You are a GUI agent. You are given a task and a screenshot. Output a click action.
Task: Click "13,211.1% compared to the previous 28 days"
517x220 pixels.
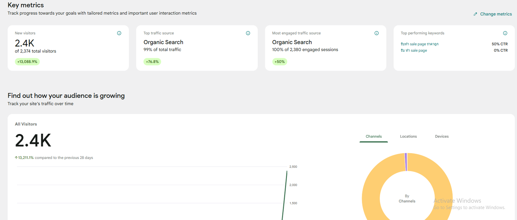click(54, 158)
